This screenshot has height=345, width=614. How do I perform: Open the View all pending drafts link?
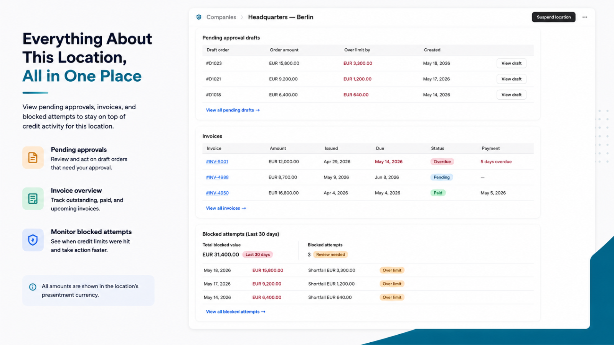click(x=233, y=110)
